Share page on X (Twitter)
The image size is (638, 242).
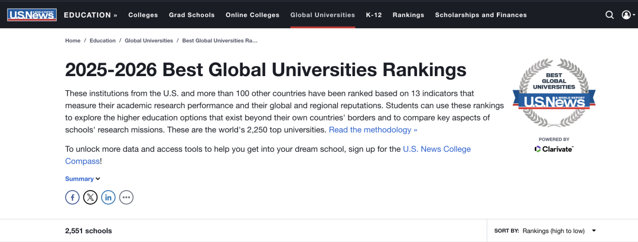[90, 197]
